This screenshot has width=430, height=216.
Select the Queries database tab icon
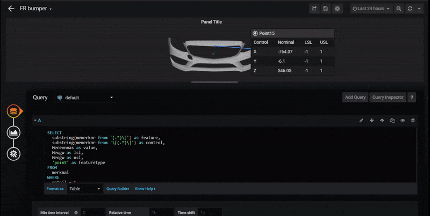point(14,111)
